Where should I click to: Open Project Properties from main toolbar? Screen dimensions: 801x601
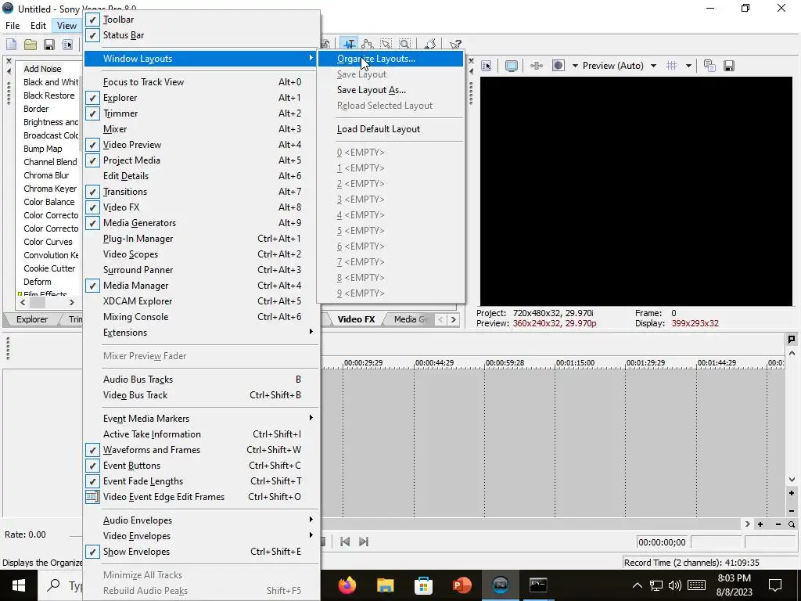(x=67, y=45)
